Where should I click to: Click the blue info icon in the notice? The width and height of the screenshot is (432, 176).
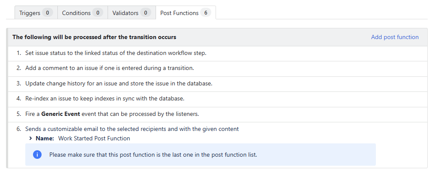37,155
